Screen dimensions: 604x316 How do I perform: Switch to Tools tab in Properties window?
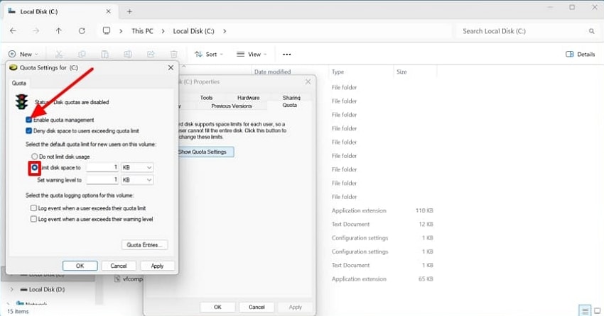point(206,98)
